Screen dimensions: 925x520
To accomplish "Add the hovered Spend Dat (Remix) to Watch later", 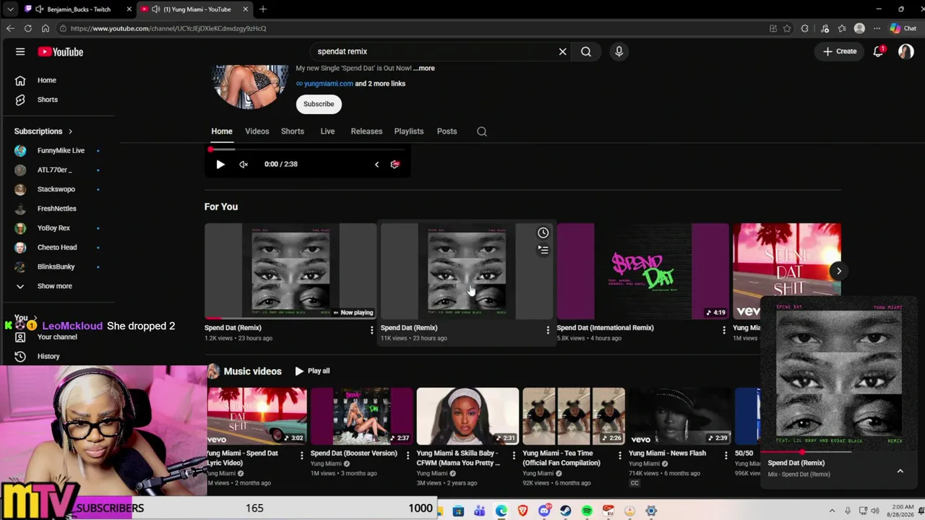I will [x=543, y=233].
